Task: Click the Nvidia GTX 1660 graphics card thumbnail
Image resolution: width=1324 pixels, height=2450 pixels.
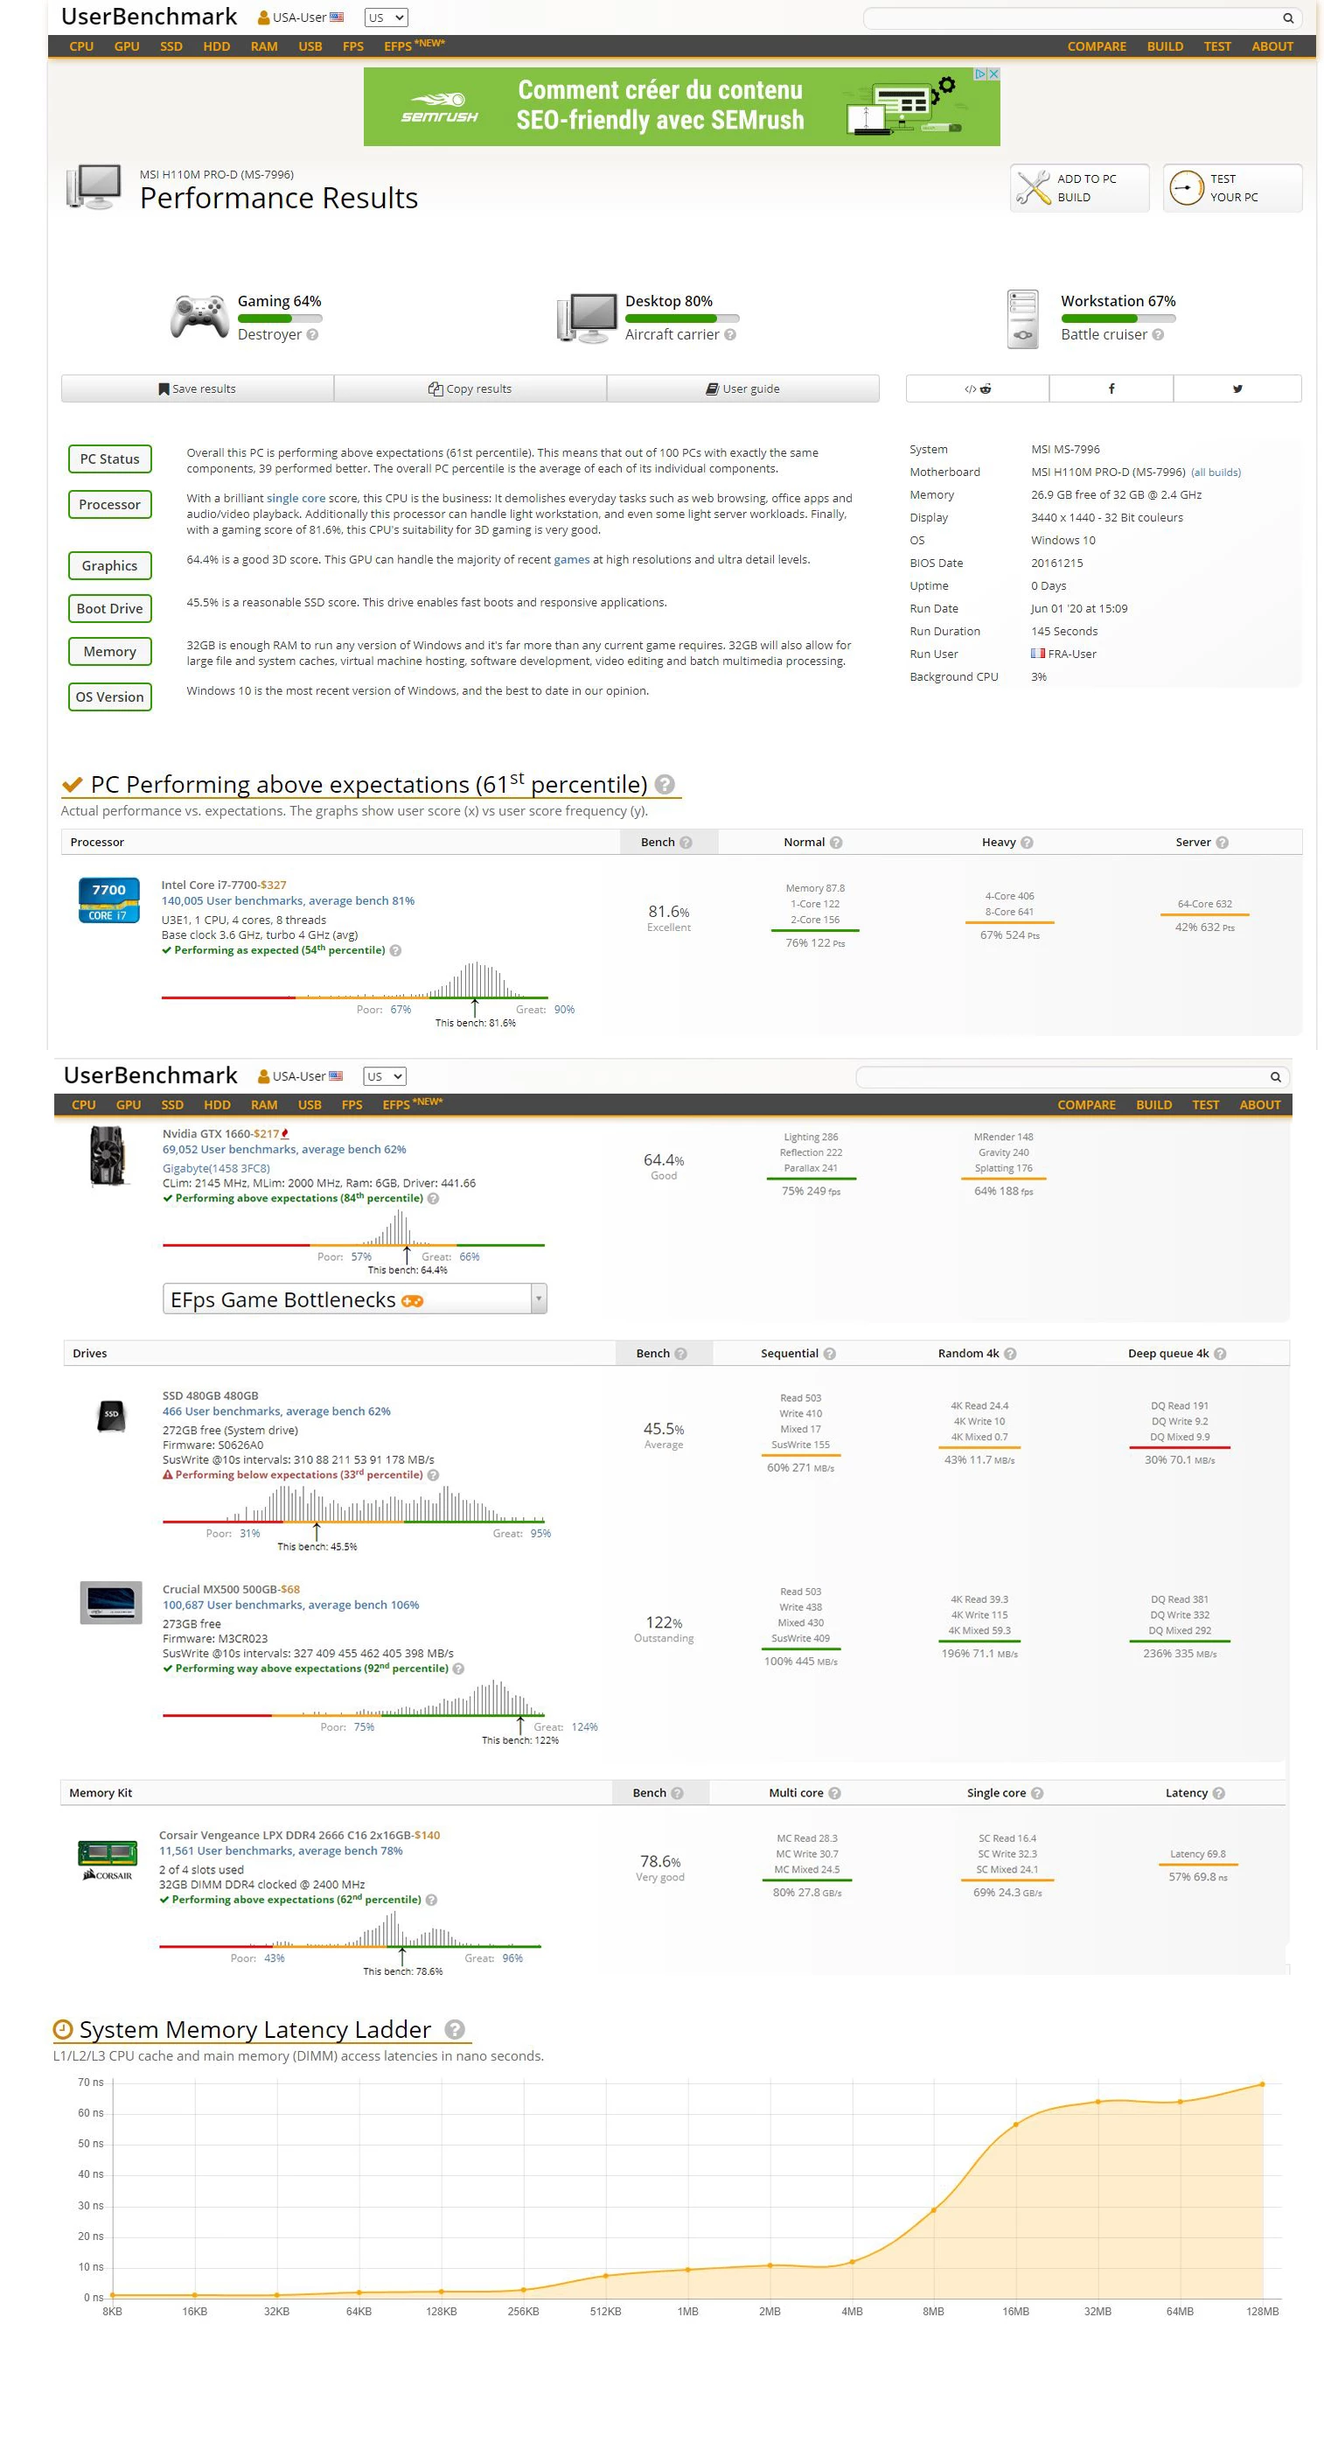Action: click(x=108, y=1156)
